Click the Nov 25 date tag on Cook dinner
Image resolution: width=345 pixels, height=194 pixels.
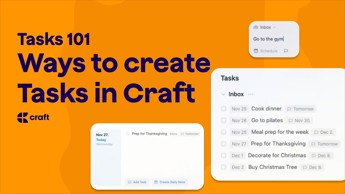[239, 109]
